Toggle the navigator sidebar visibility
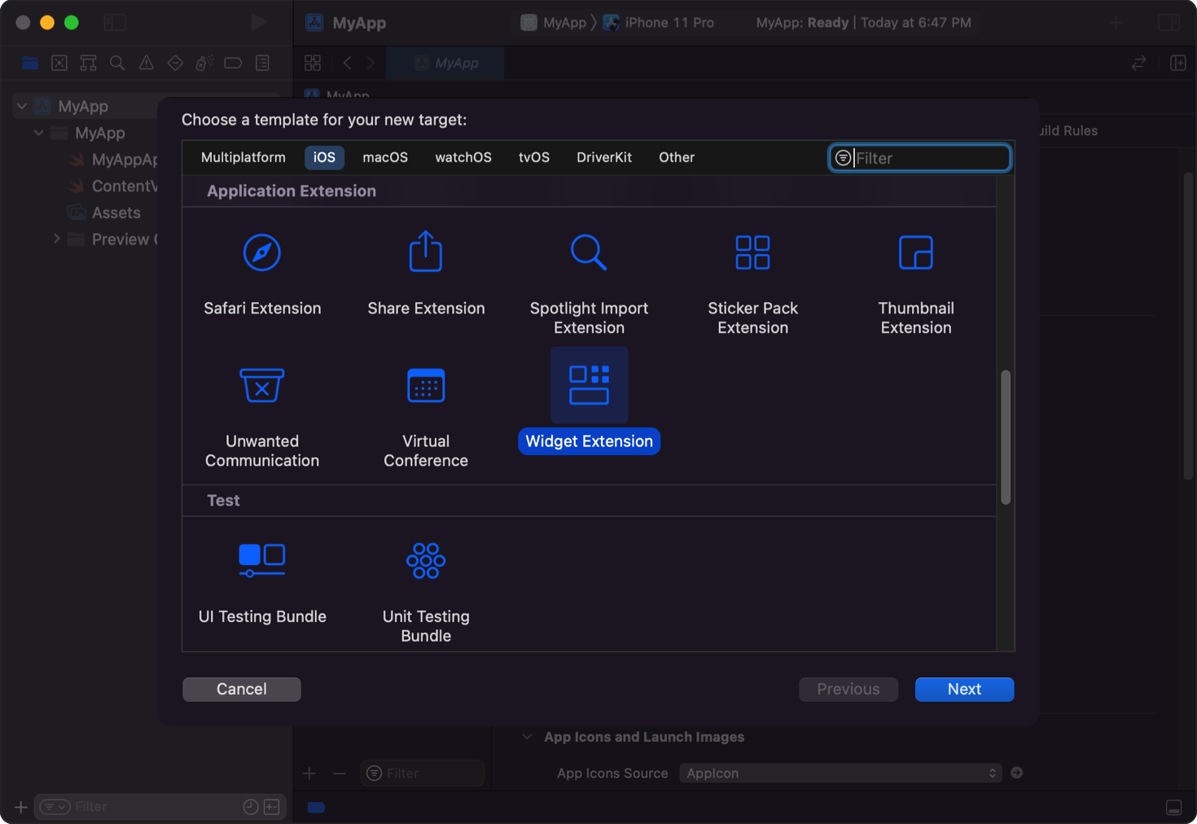This screenshot has width=1197, height=824. [x=115, y=23]
